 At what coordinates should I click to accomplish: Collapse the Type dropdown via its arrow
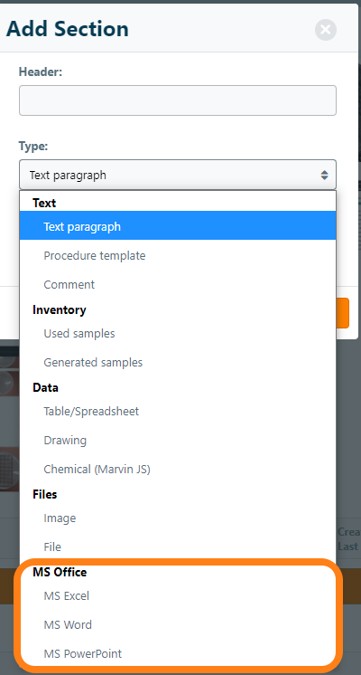324,176
